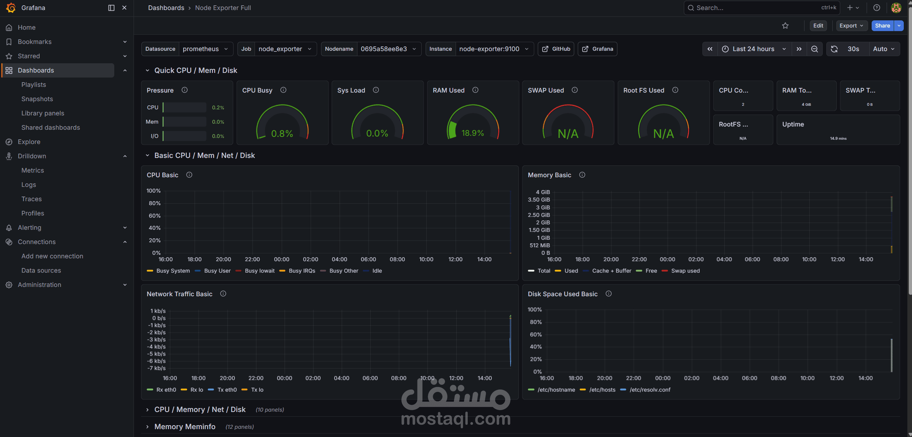Click the help question-mark icon
Screen dimensions: 912x437
click(x=877, y=8)
